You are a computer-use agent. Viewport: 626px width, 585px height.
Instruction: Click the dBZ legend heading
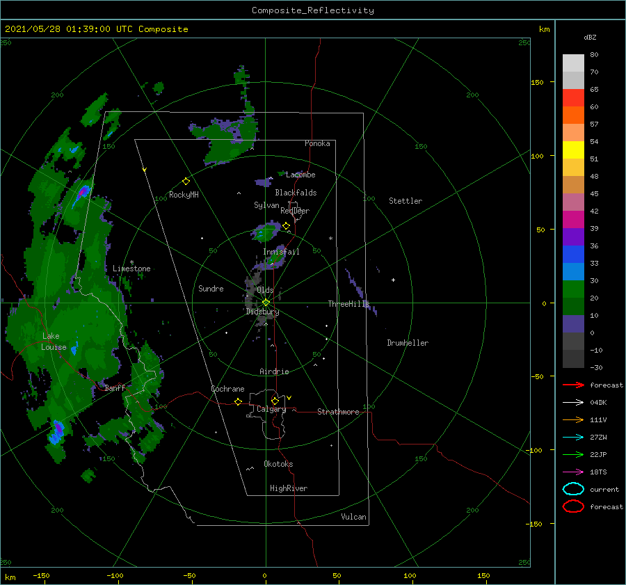(x=590, y=37)
